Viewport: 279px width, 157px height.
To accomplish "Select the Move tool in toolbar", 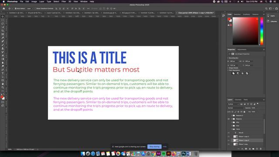I will coord(3,17).
